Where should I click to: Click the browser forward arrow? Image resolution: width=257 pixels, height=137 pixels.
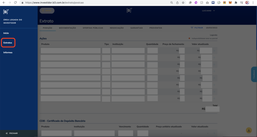tap(10, 2)
